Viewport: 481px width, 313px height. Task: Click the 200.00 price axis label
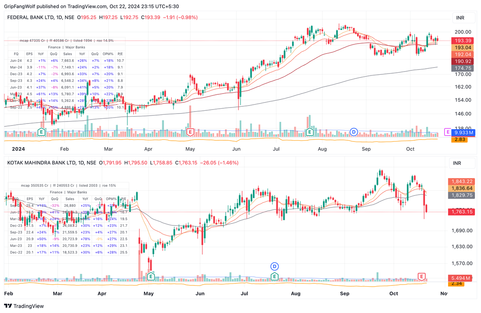click(463, 32)
